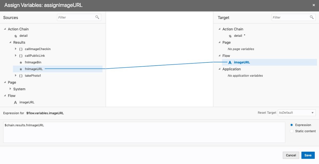Cancel the Assign Variables dialog
Viewport: 319px width, 164px height.
coord(291,155)
